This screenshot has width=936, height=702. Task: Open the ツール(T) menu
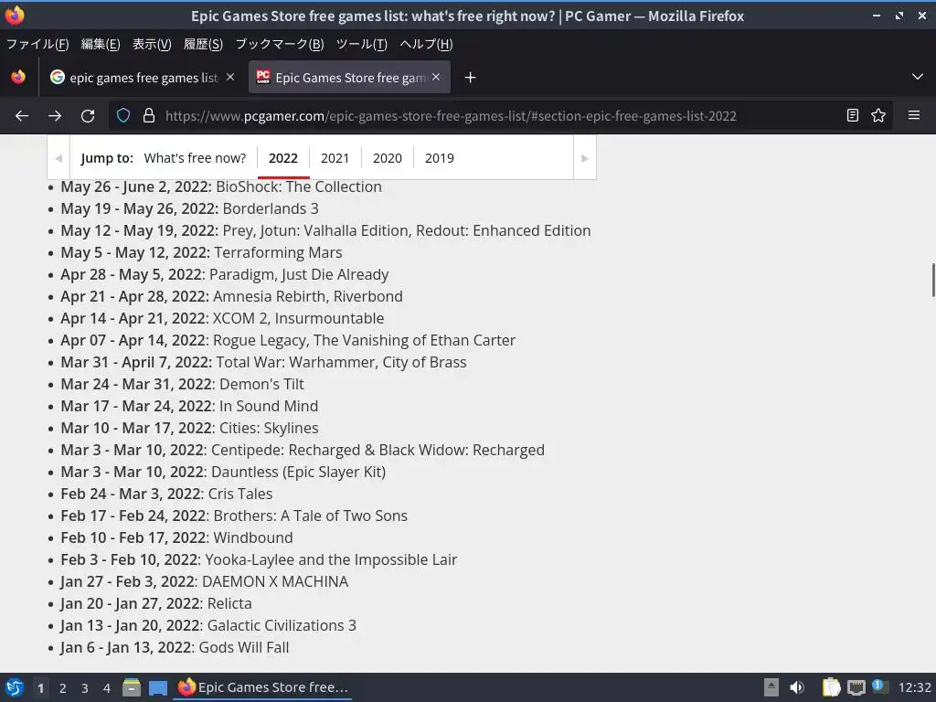point(362,44)
